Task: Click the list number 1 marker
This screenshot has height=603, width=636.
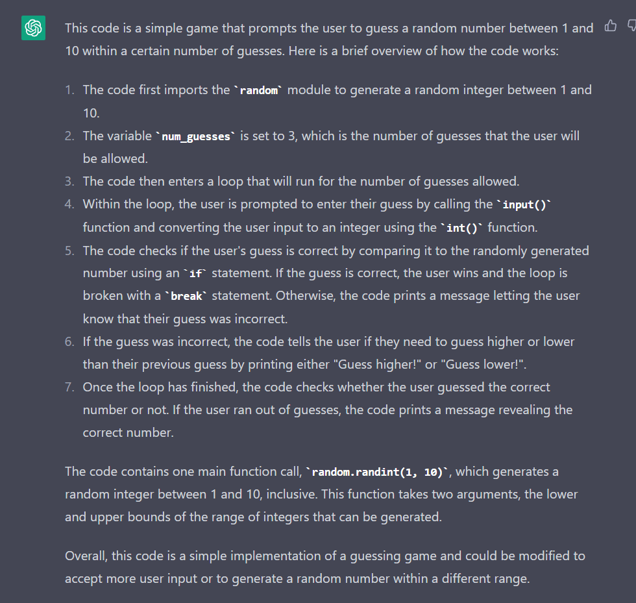Action: point(69,90)
